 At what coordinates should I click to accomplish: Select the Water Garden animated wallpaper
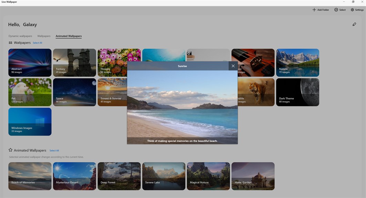pyautogui.click(x=253, y=176)
